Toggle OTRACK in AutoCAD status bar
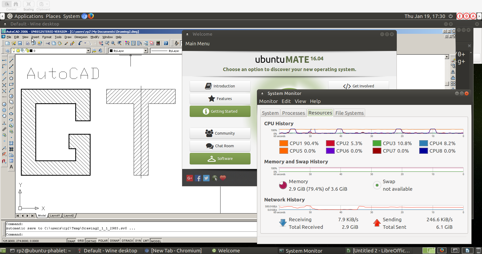Viewport: 482px width, 254px height. [x=128, y=241]
